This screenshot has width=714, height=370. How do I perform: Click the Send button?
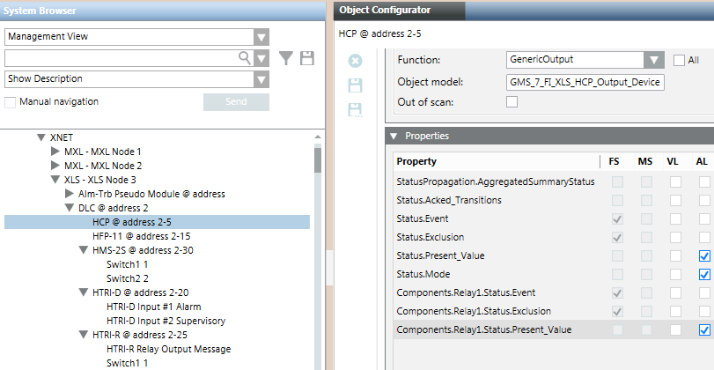click(236, 102)
